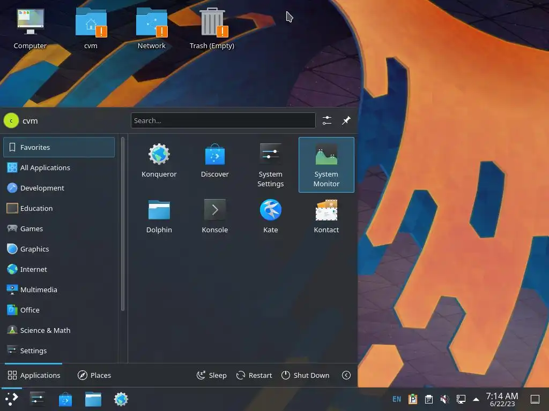Open Internet category
Image resolution: width=549 pixels, height=411 pixels.
59,269
